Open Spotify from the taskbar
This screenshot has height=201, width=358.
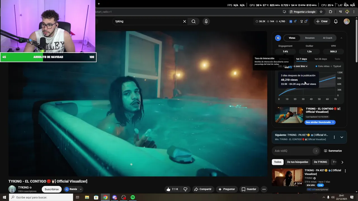(x=133, y=197)
